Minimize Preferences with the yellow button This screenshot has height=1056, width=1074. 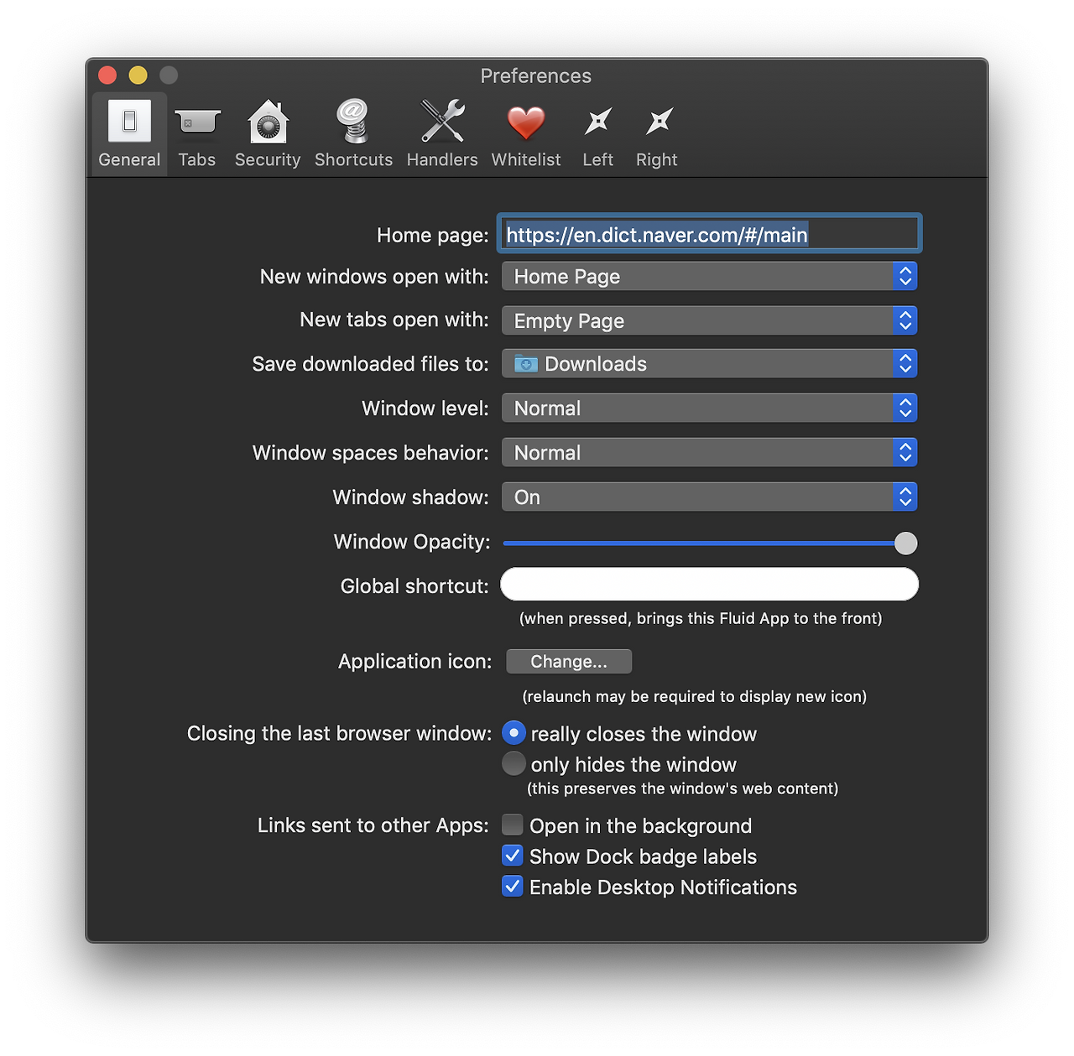pos(138,75)
